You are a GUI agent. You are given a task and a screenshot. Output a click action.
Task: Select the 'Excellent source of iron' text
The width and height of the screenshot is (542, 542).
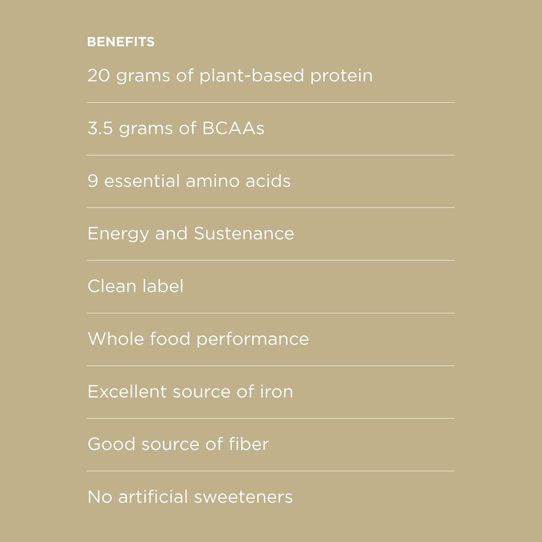[x=190, y=392]
